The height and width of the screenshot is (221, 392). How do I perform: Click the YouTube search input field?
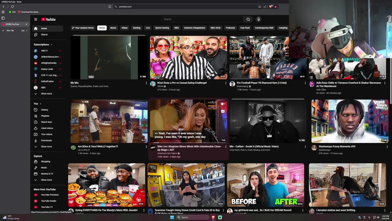(202, 19)
